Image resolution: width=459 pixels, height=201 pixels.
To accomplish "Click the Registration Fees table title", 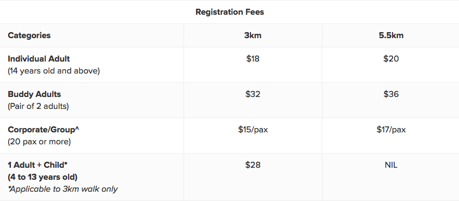I will 230,12.
